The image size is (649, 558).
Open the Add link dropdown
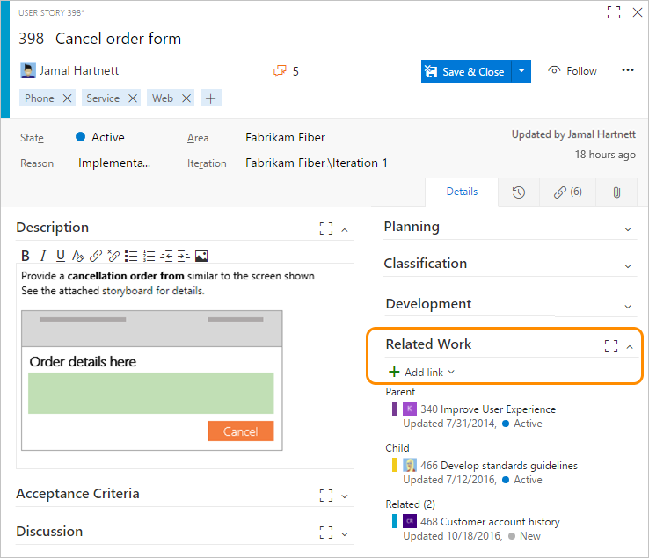tap(422, 373)
